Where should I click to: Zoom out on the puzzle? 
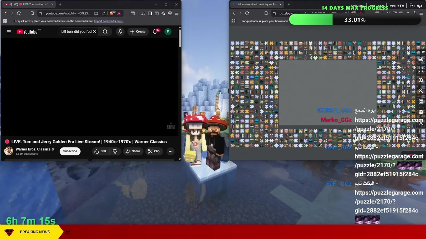coord(421,91)
